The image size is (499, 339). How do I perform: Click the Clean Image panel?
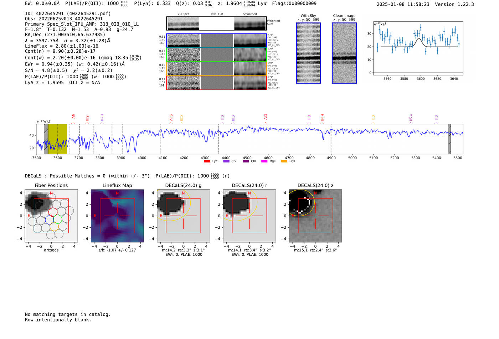click(x=344, y=53)
